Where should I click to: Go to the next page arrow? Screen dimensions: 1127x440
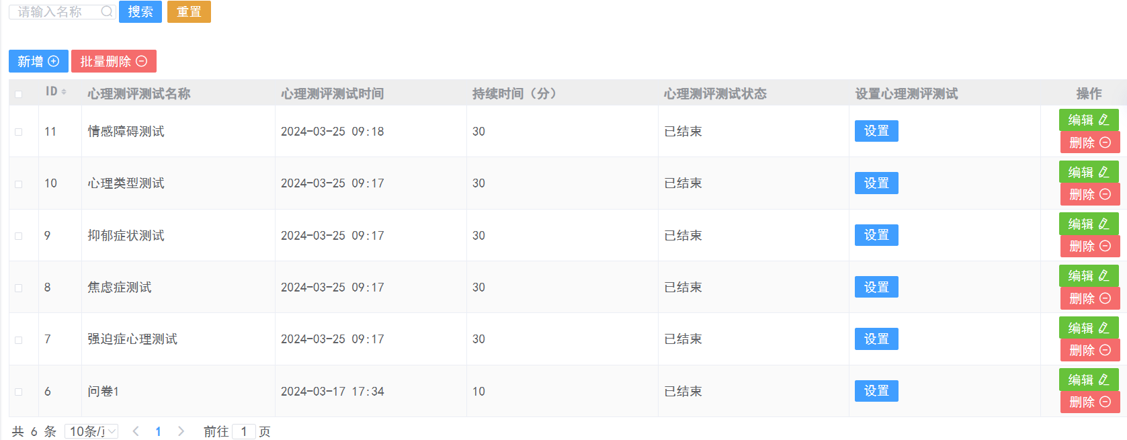tap(181, 431)
